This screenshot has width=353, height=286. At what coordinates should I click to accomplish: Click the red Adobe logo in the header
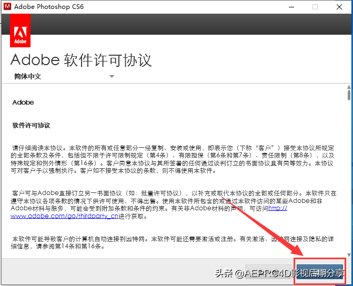[21, 30]
